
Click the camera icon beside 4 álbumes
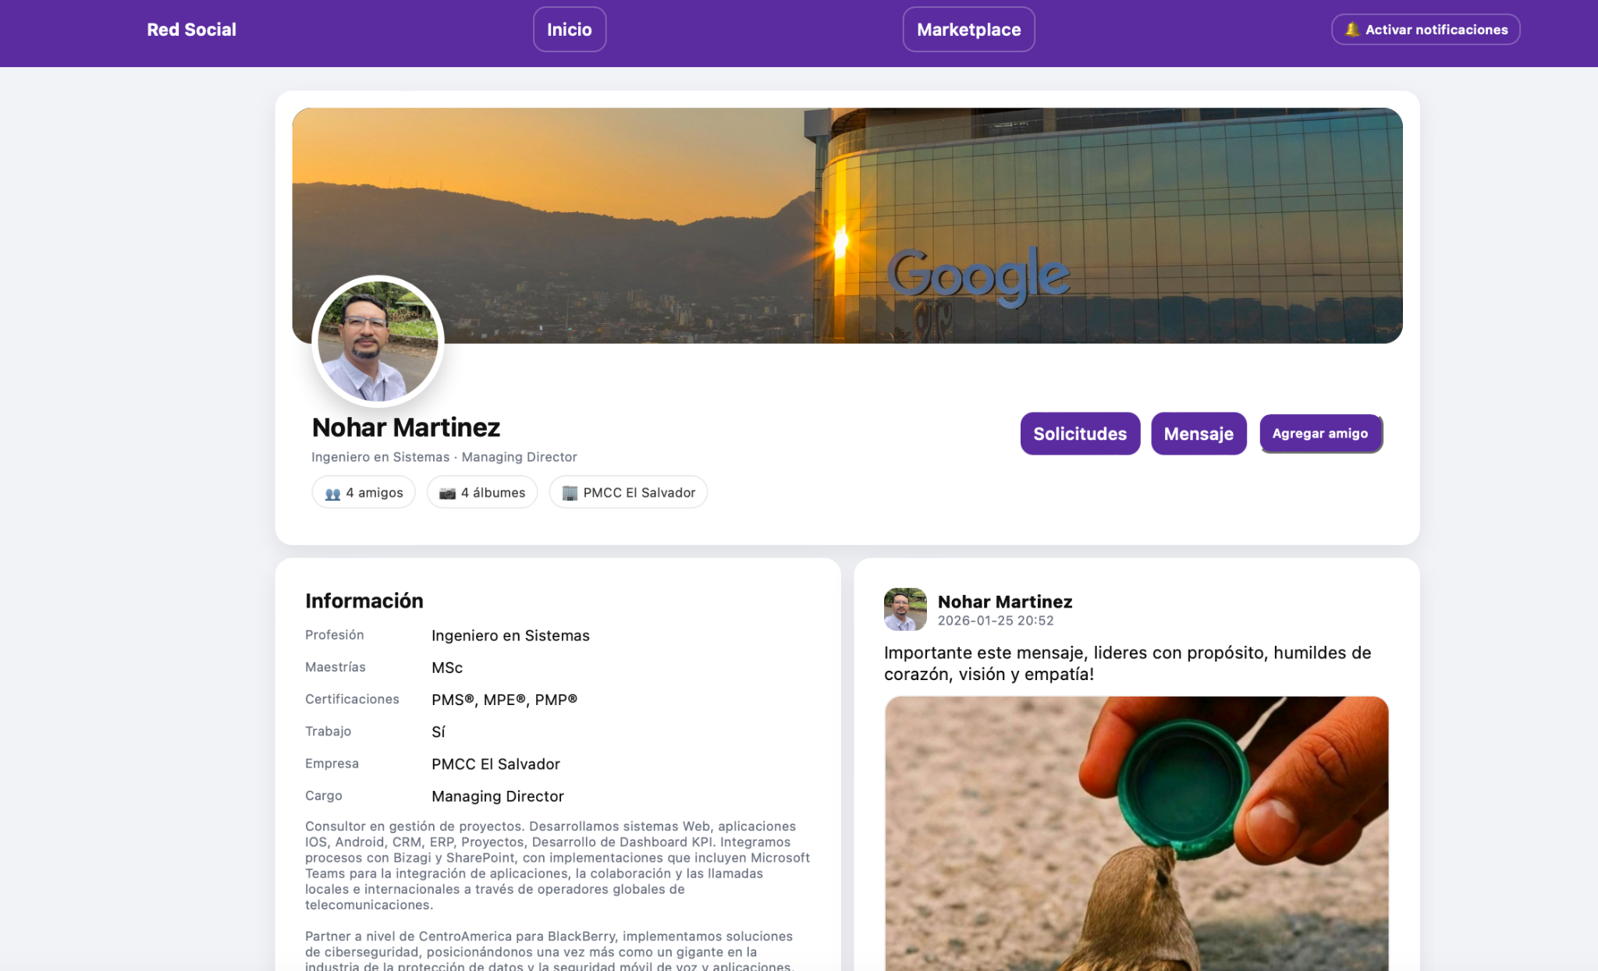447,494
